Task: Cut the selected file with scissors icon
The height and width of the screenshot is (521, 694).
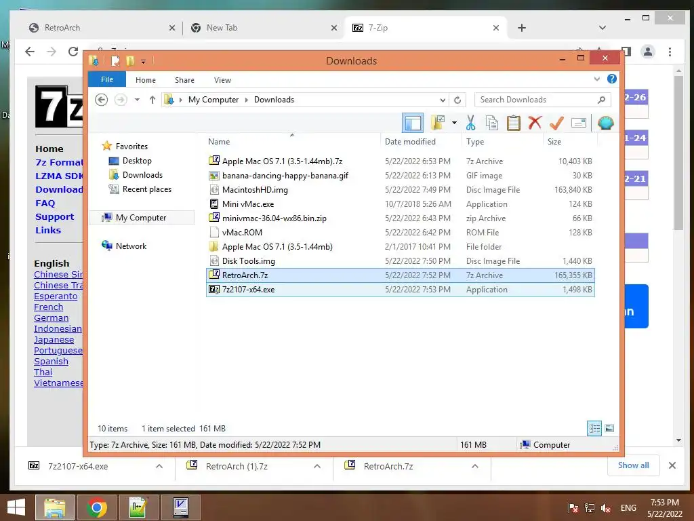Action: (470, 123)
